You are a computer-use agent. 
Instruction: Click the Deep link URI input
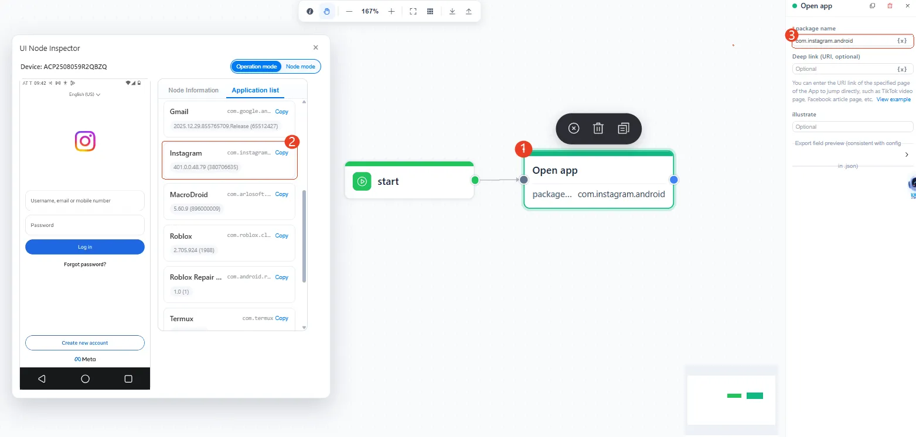pyautogui.click(x=853, y=69)
